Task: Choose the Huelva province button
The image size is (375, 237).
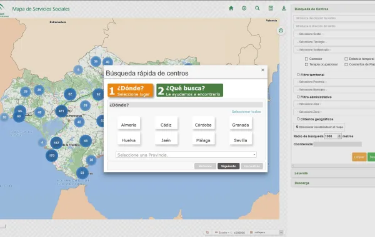Action: [x=129, y=139]
